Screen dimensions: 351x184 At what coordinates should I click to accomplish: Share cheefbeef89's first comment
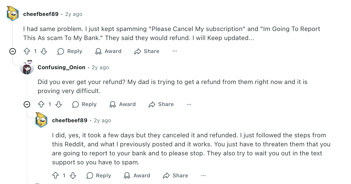147,51
